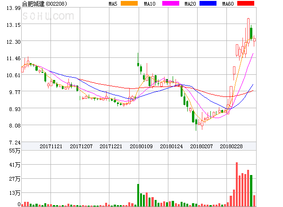Viewport: 283px width, 207px height.
Task: Click the 20180207 date label
Action: [x=201, y=146]
